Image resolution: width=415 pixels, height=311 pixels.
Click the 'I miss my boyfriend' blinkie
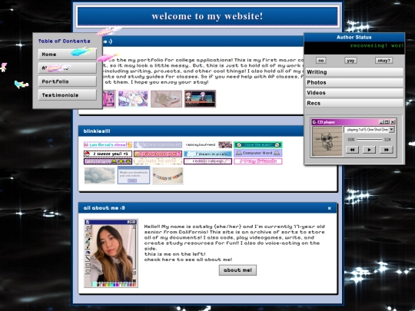point(207,144)
